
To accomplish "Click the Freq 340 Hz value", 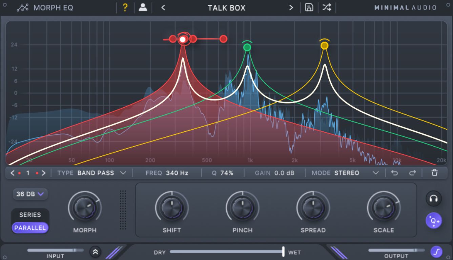I will 177,173.
